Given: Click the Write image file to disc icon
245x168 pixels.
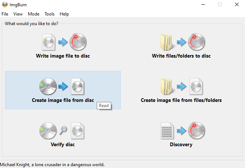Looking at the screenshot, I should pos(64,42).
